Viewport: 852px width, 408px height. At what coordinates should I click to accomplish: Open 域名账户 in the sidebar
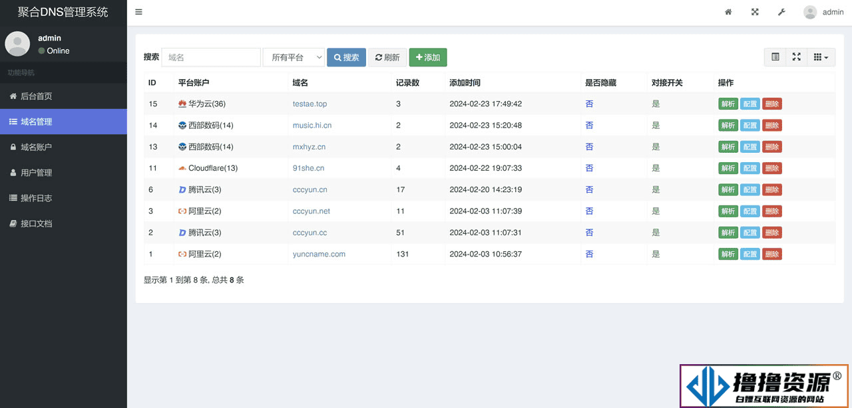(x=63, y=147)
